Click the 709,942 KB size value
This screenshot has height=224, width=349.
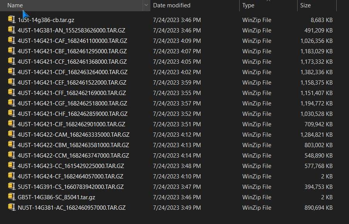[318, 124]
